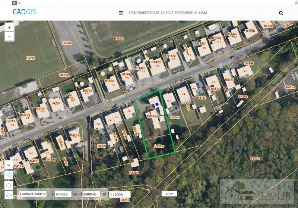Click parcel label B411v
Screen dimensions: 298x208
(x=215, y=89)
